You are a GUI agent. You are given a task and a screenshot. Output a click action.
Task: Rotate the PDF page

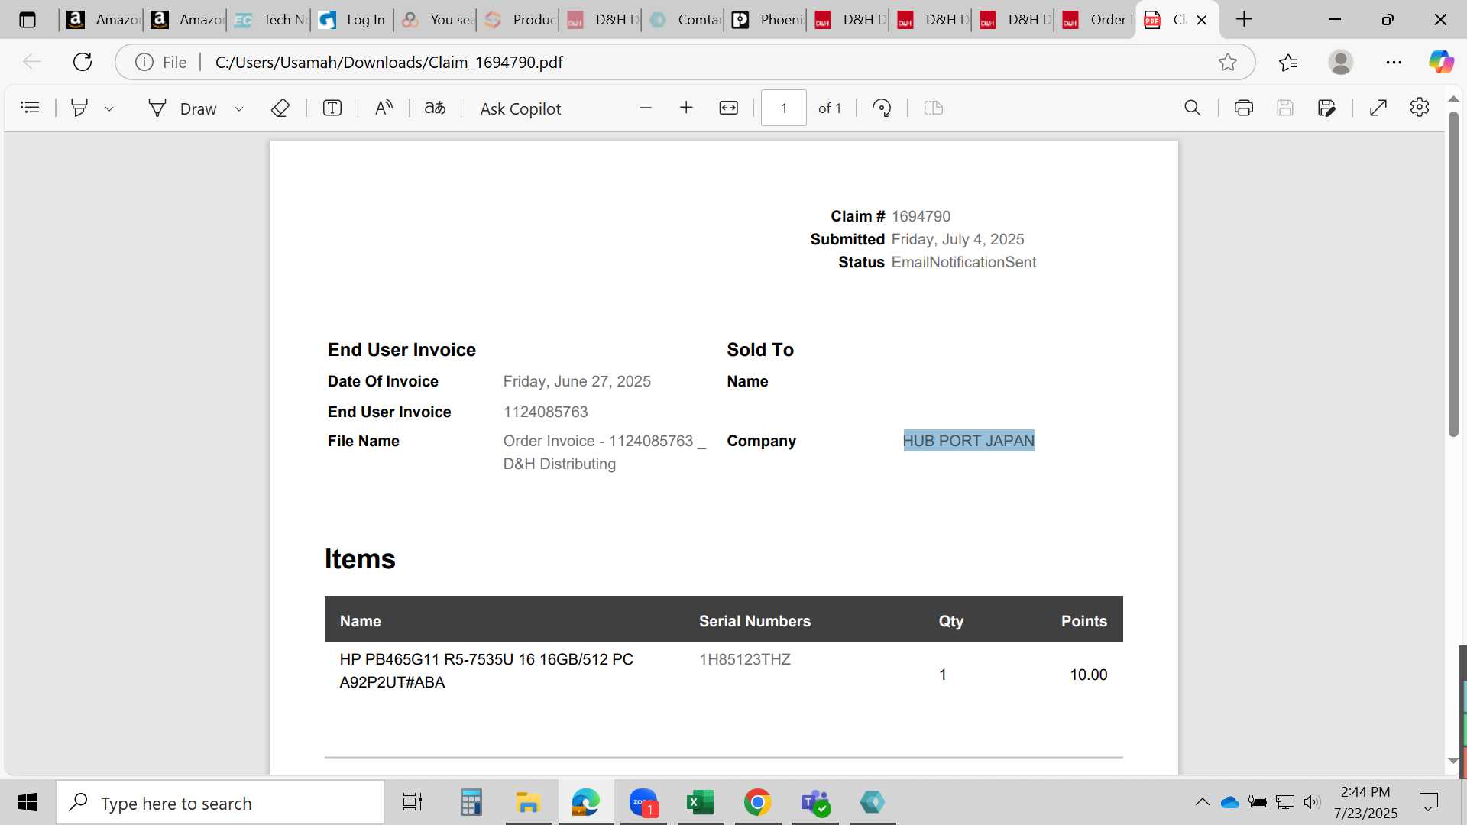point(882,108)
